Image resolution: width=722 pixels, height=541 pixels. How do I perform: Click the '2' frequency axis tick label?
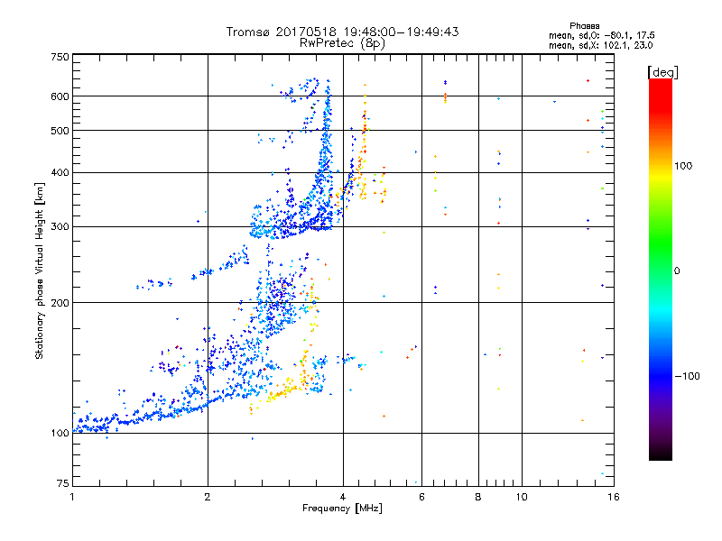(x=208, y=497)
